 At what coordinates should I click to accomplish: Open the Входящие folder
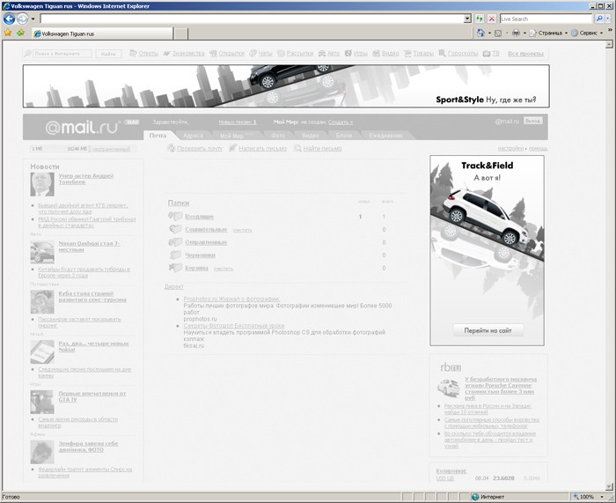click(199, 217)
